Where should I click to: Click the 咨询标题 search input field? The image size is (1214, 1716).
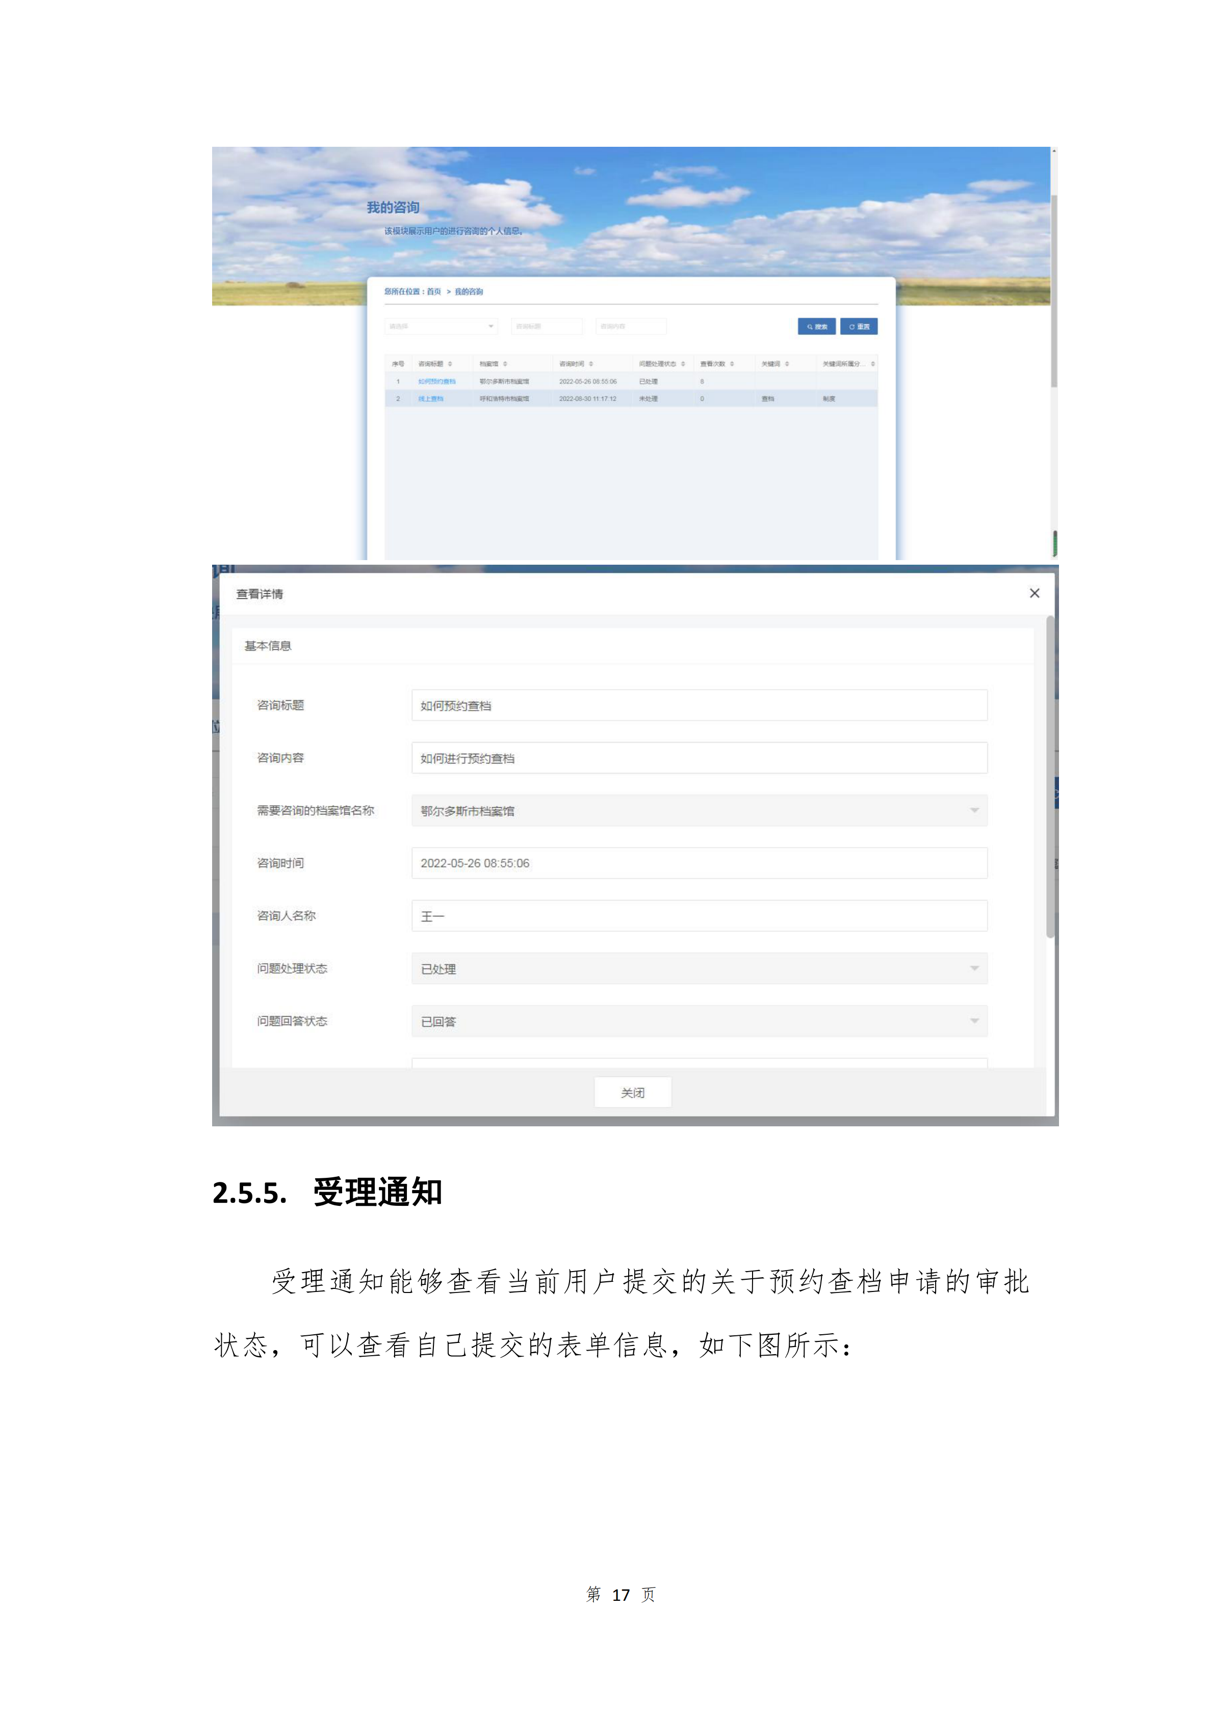[x=547, y=327]
